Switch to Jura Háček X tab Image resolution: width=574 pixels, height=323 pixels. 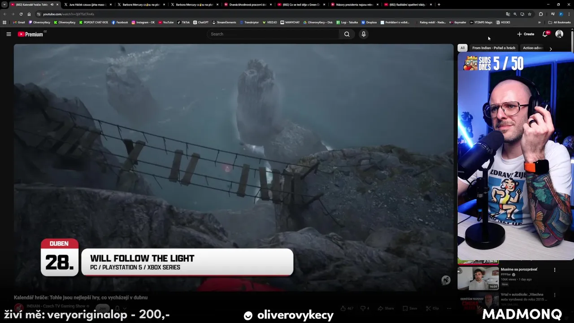click(87, 4)
